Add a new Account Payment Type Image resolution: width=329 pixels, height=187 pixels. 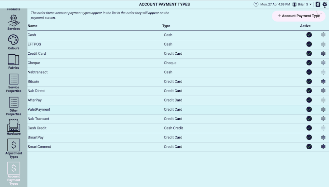point(298,16)
